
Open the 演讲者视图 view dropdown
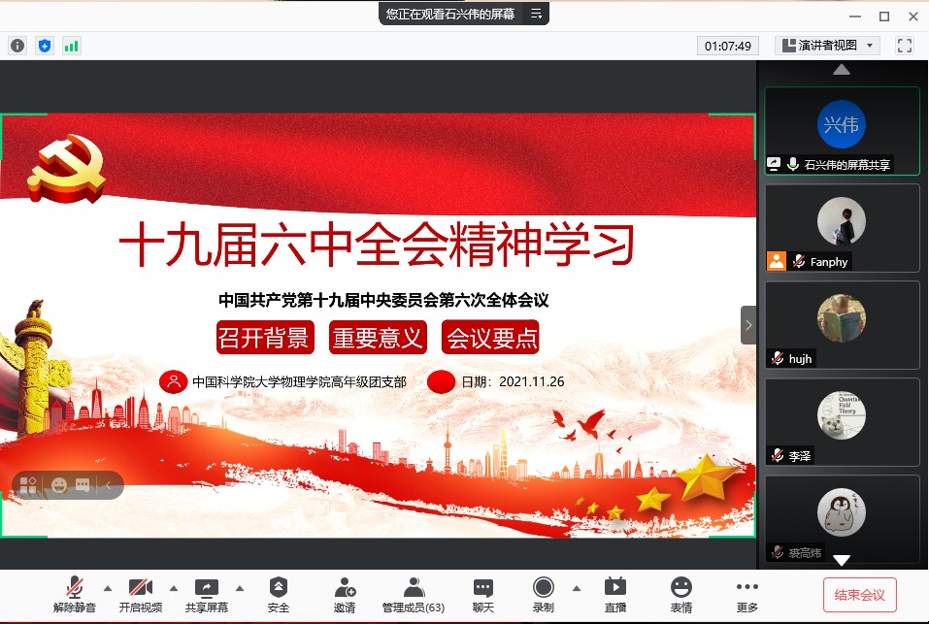tap(826, 46)
